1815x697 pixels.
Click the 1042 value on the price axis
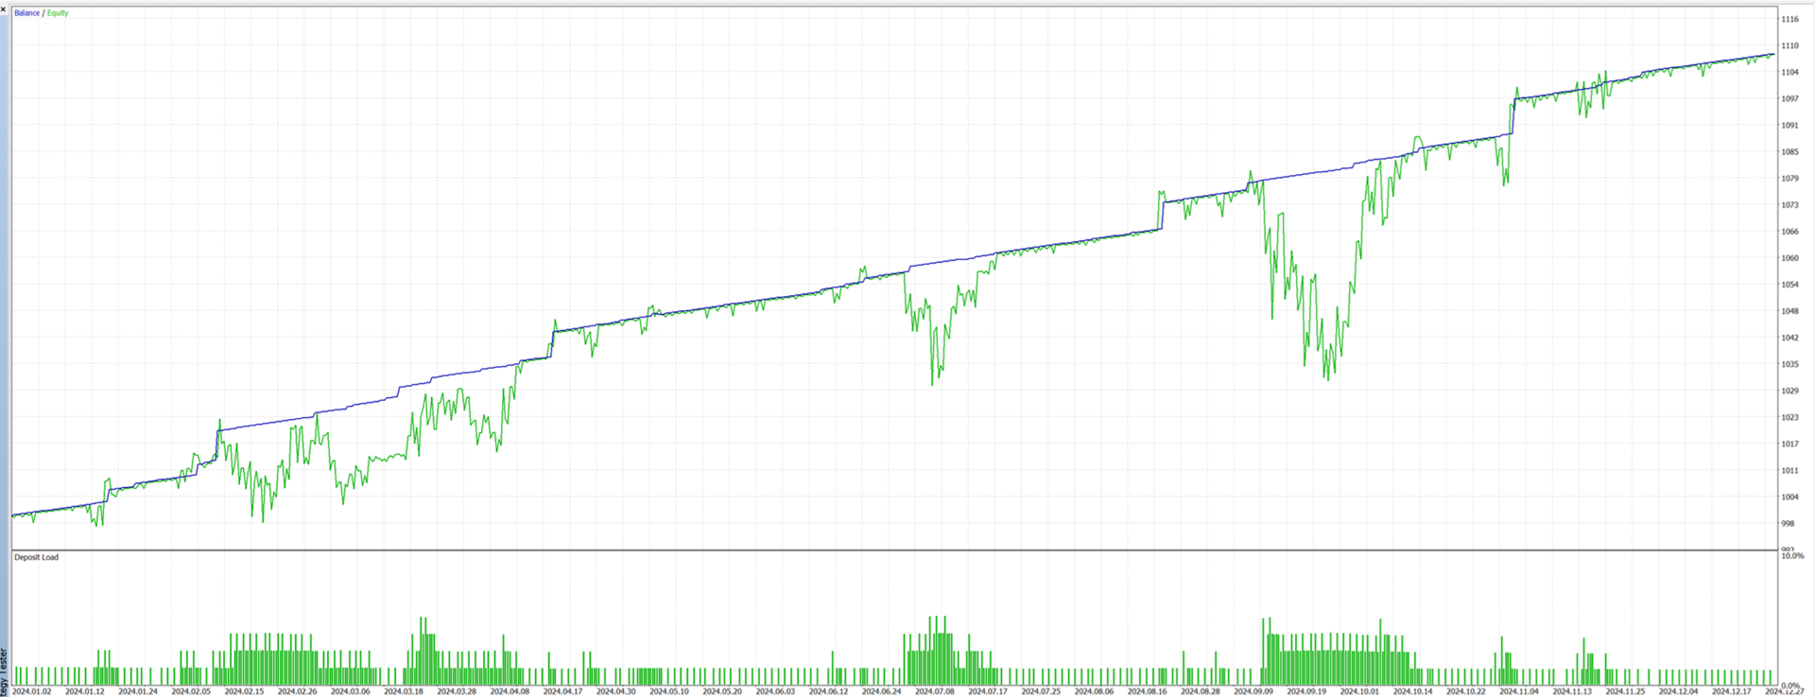pyautogui.click(x=1789, y=337)
